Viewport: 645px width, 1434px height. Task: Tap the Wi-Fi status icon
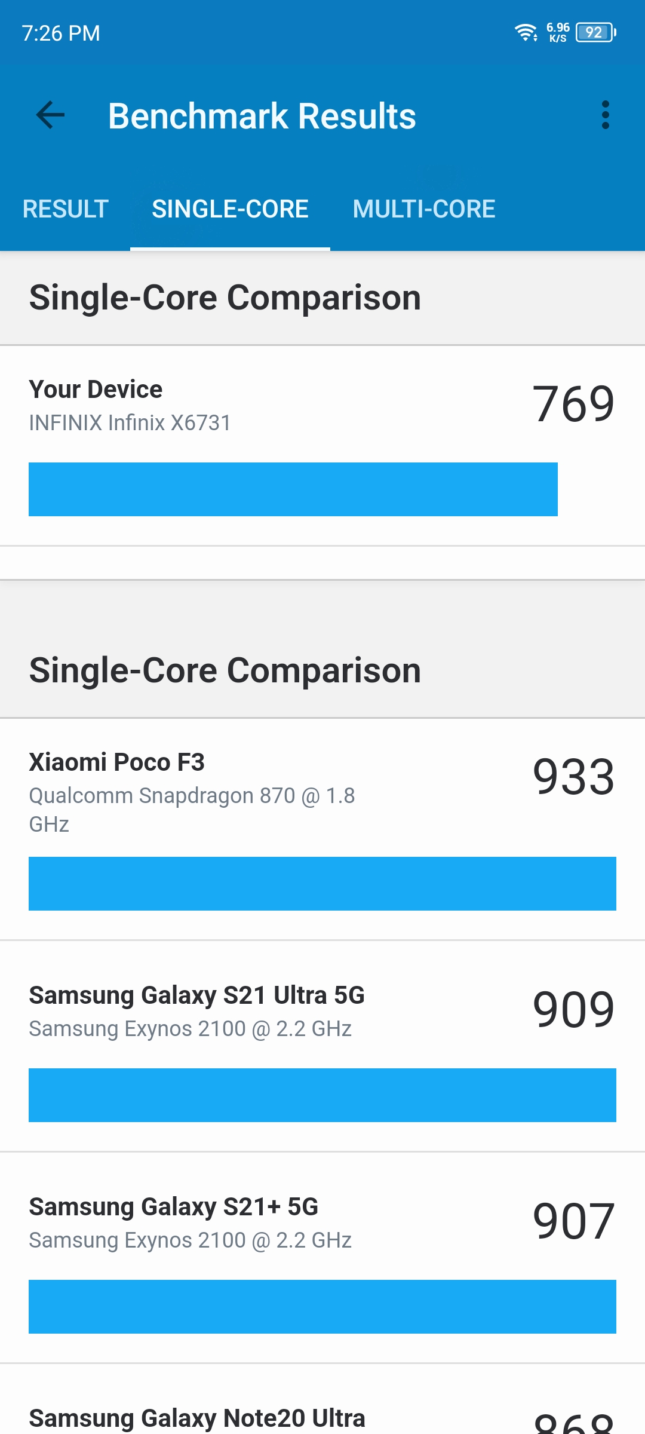(526, 32)
